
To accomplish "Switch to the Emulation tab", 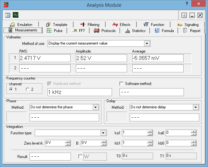I will [21, 24].
